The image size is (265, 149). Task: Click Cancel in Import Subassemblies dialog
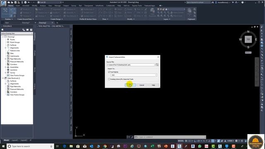[142, 85]
